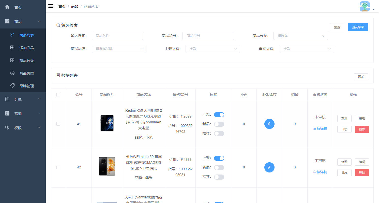Screen dimensions: 379x203
Task: Toggle 新品 switch for HUAWEI Mate 50
Action: (x=219, y=168)
